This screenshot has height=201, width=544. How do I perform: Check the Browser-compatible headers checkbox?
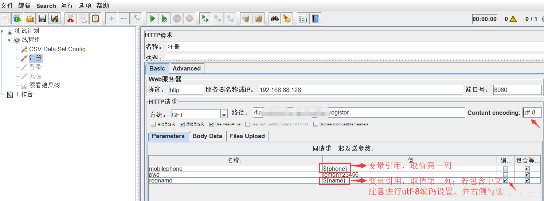pos(316,124)
